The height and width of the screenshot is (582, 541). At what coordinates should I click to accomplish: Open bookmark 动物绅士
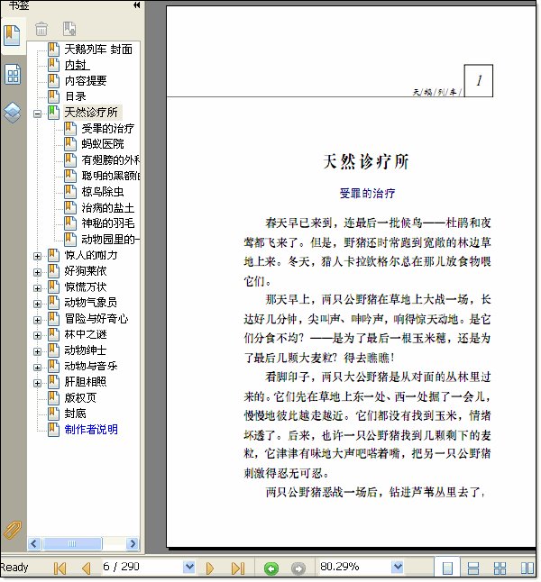tap(86, 350)
